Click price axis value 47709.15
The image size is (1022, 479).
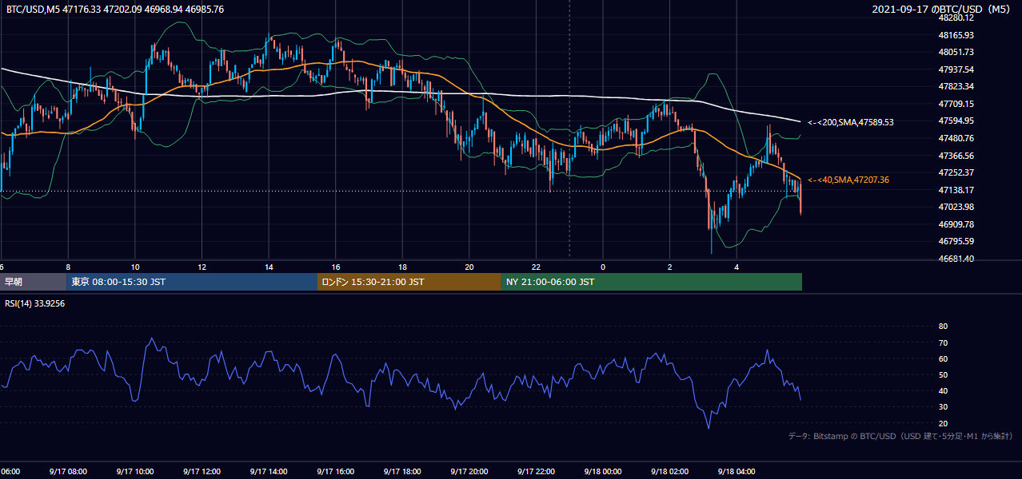pyautogui.click(x=956, y=104)
